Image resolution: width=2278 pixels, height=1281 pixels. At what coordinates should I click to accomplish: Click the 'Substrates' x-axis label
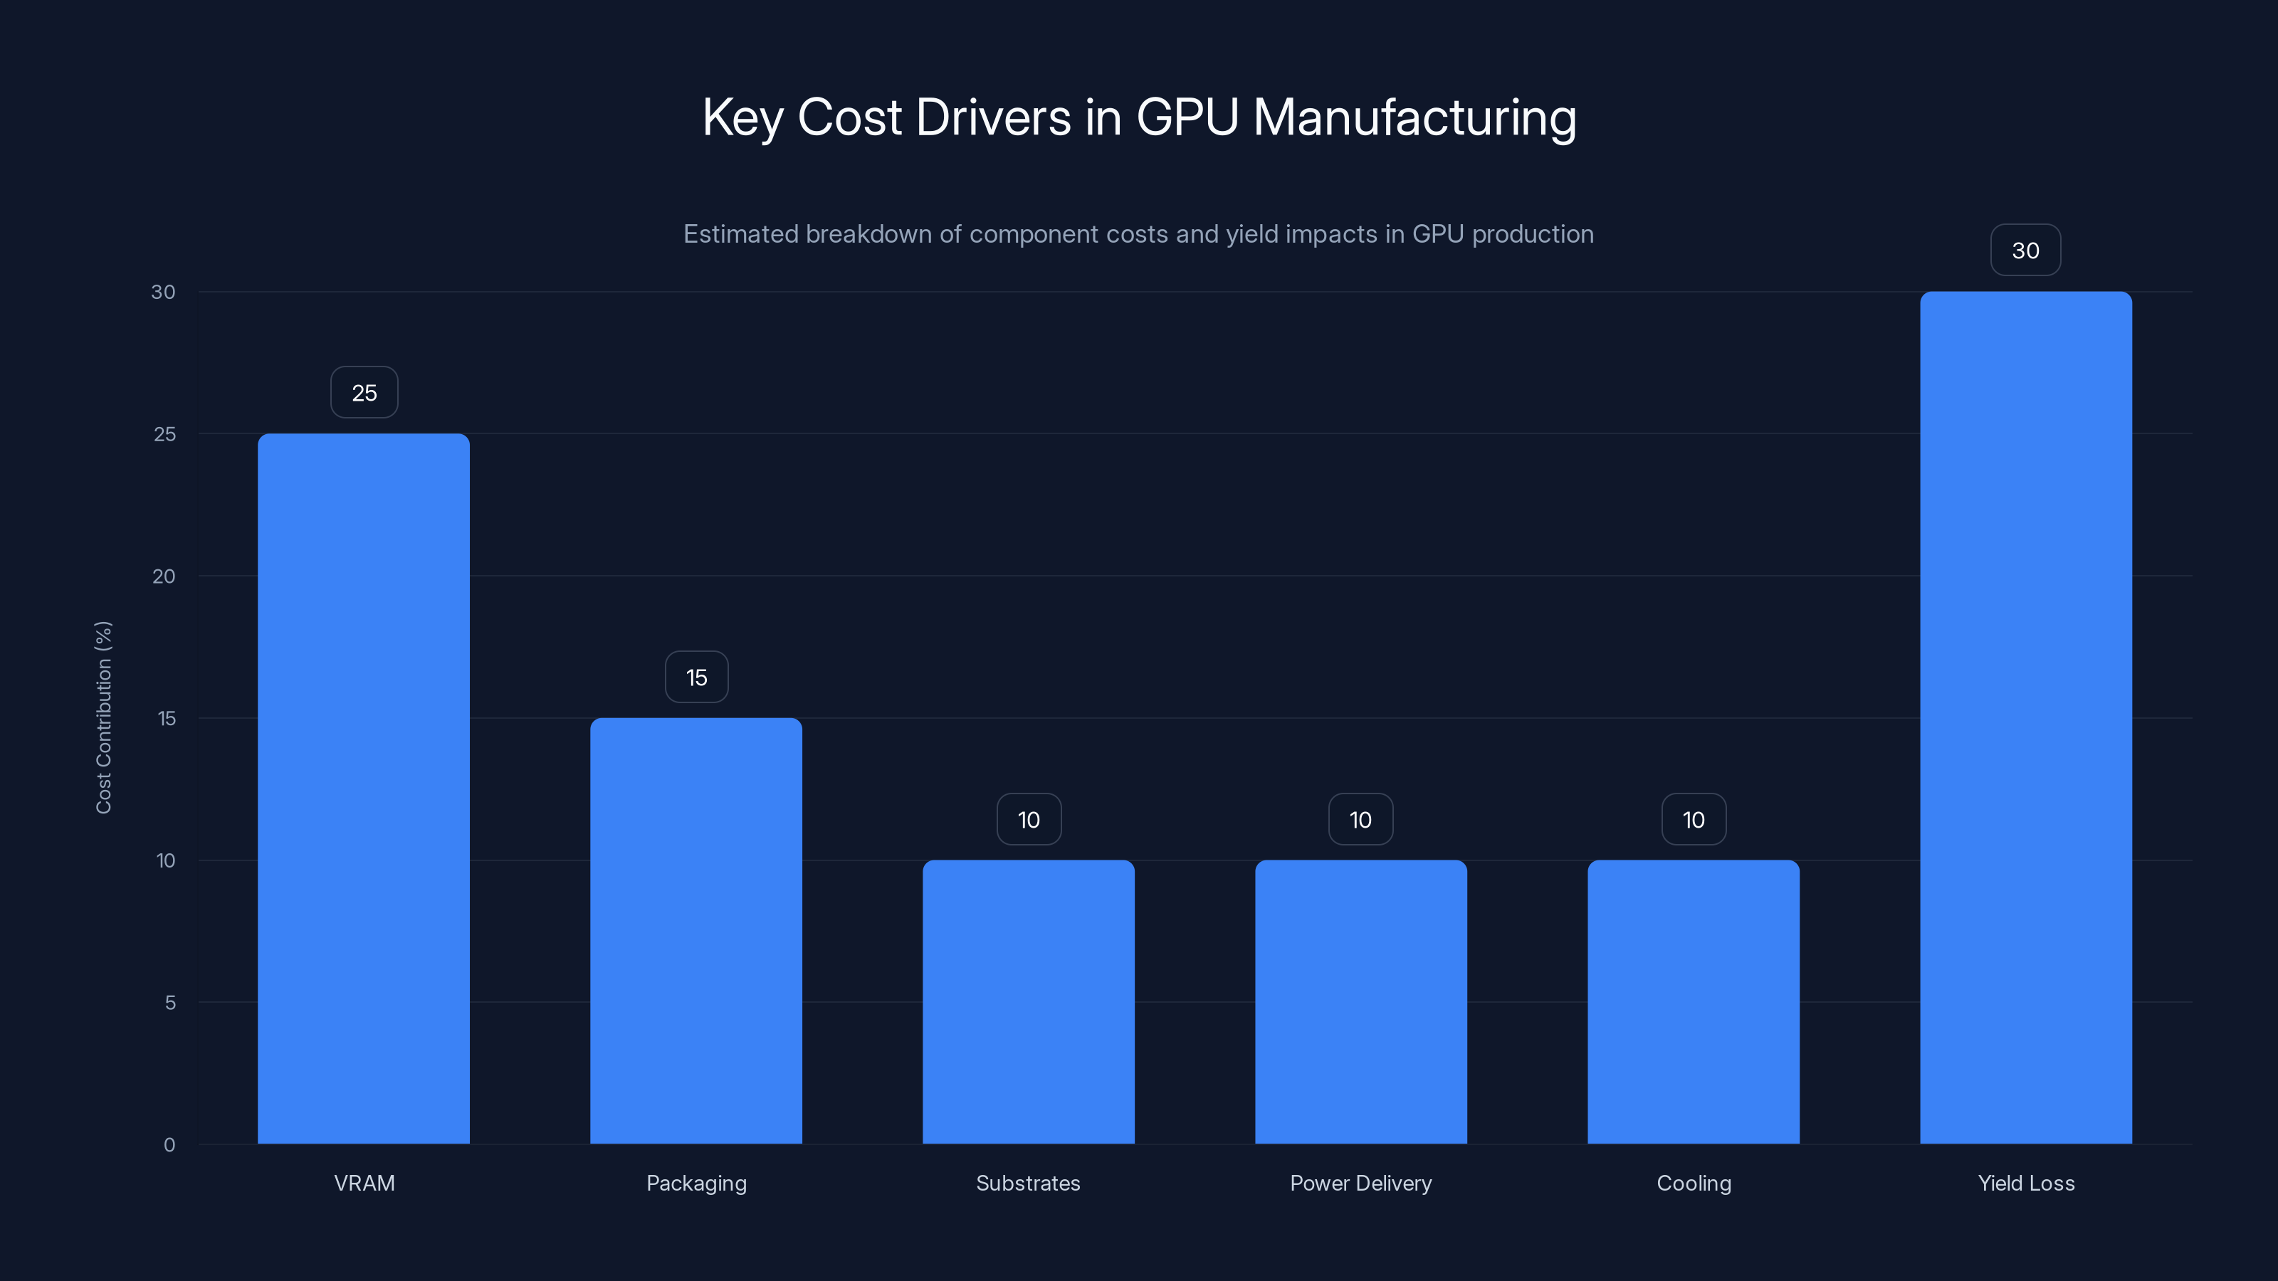pos(1029,1183)
